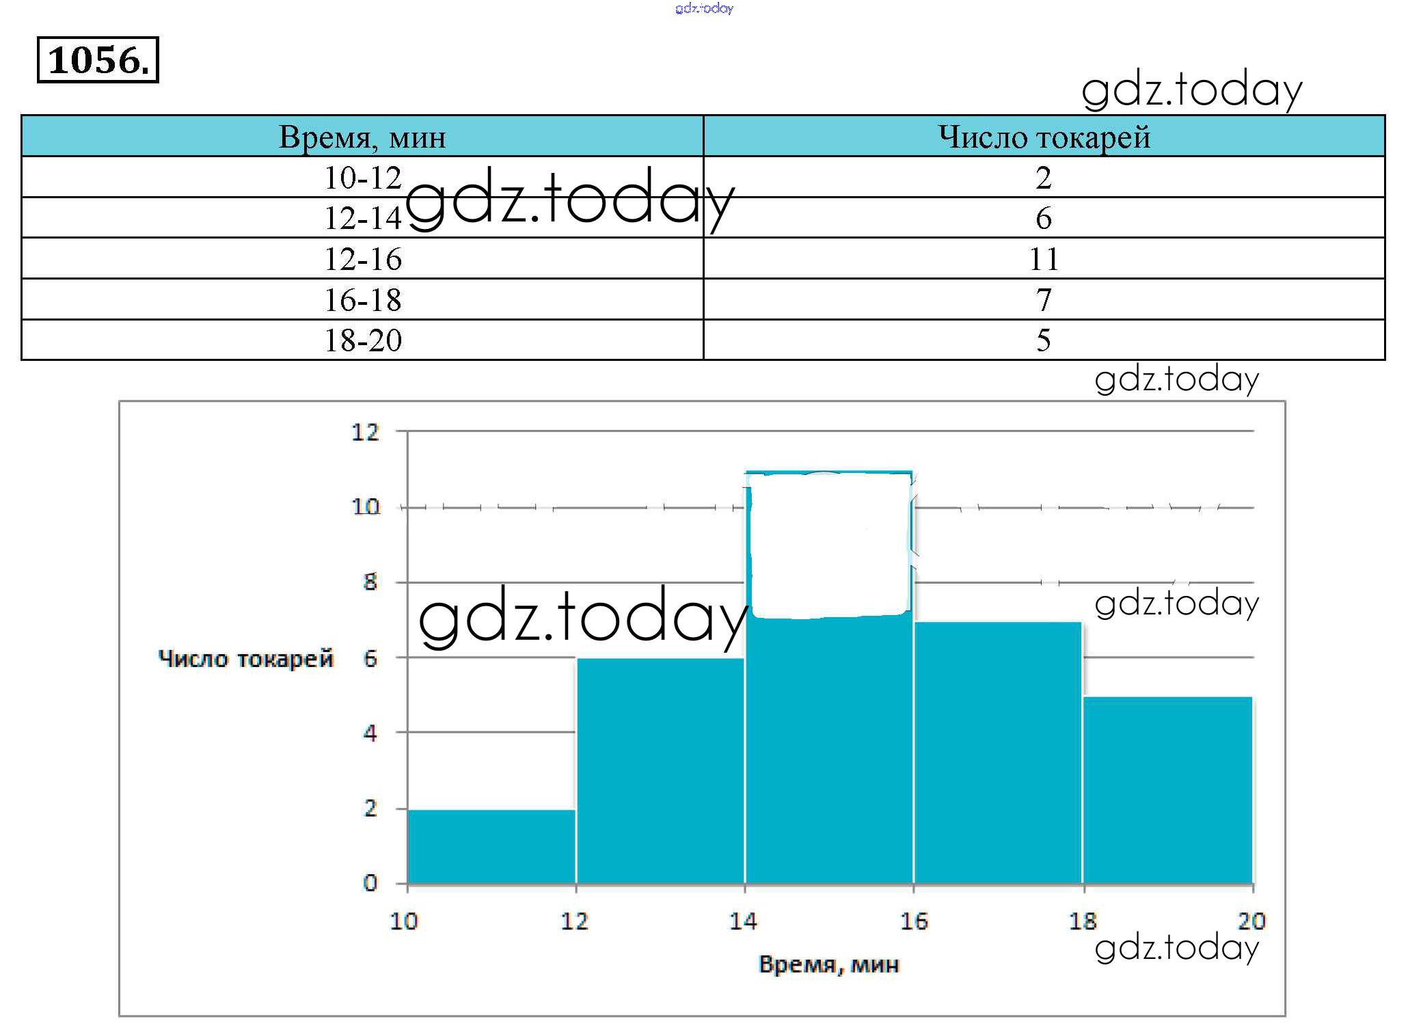Click the histogram bar for 12-14 minutes
This screenshot has height=1030, width=1408.
(x=660, y=771)
